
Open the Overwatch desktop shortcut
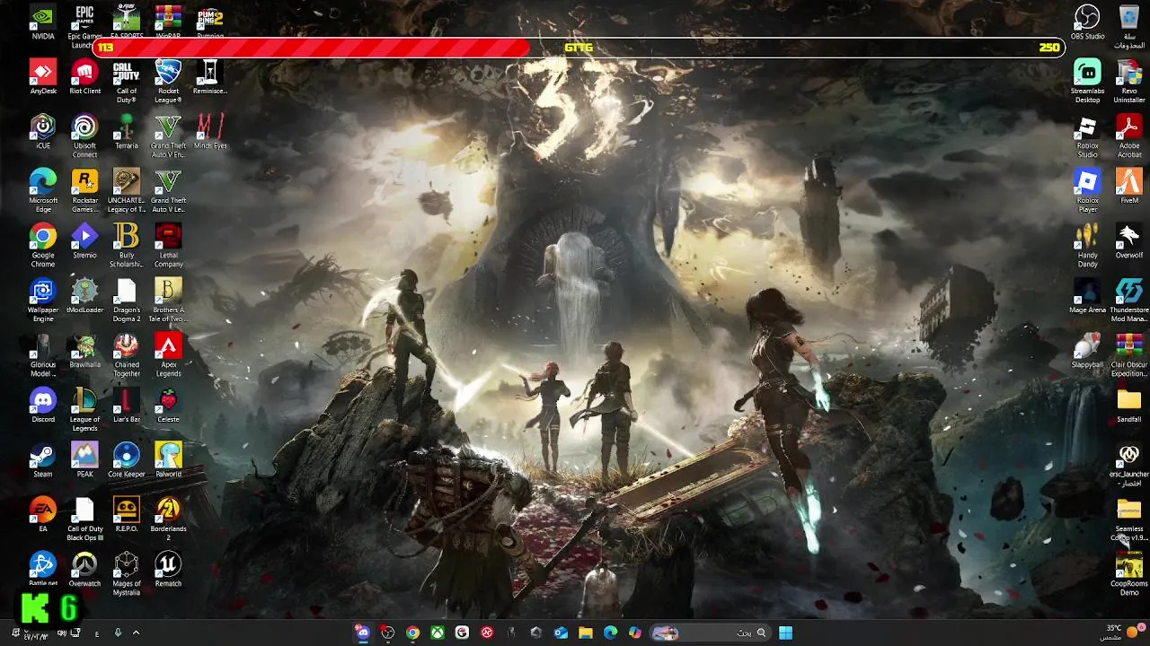[84, 570]
